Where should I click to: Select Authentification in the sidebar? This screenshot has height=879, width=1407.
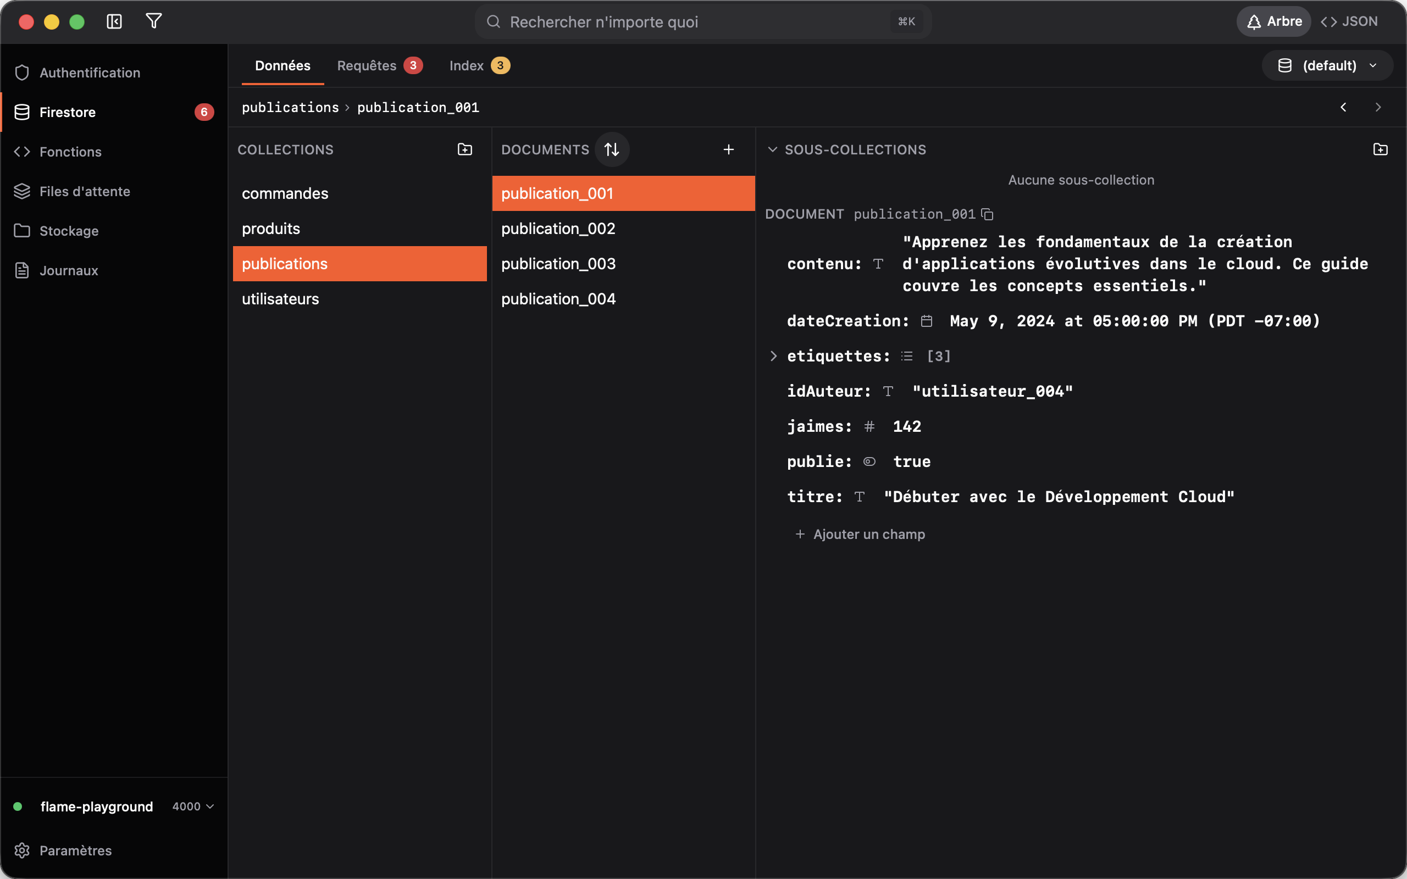(114, 73)
